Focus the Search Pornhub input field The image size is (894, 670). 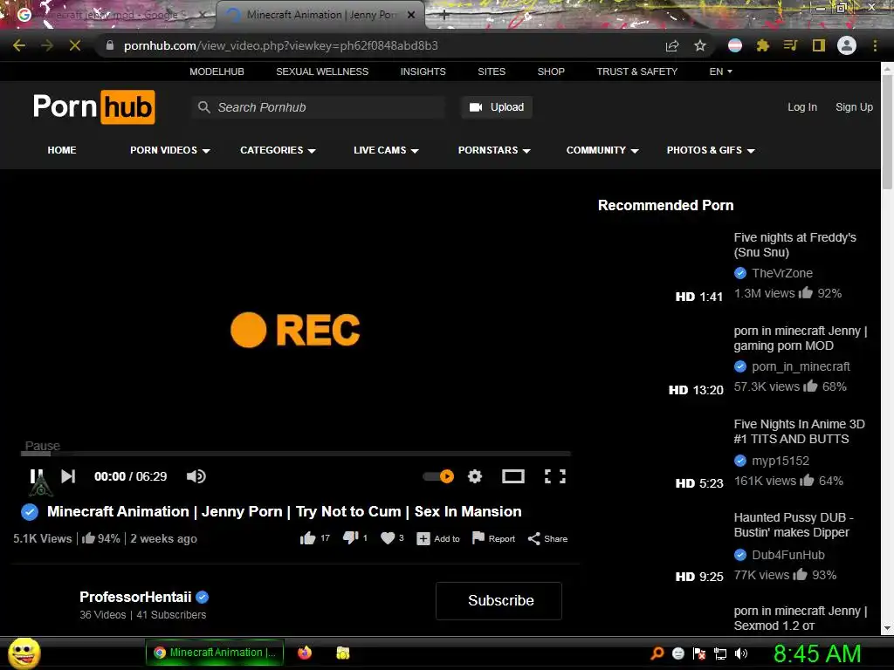(x=318, y=107)
